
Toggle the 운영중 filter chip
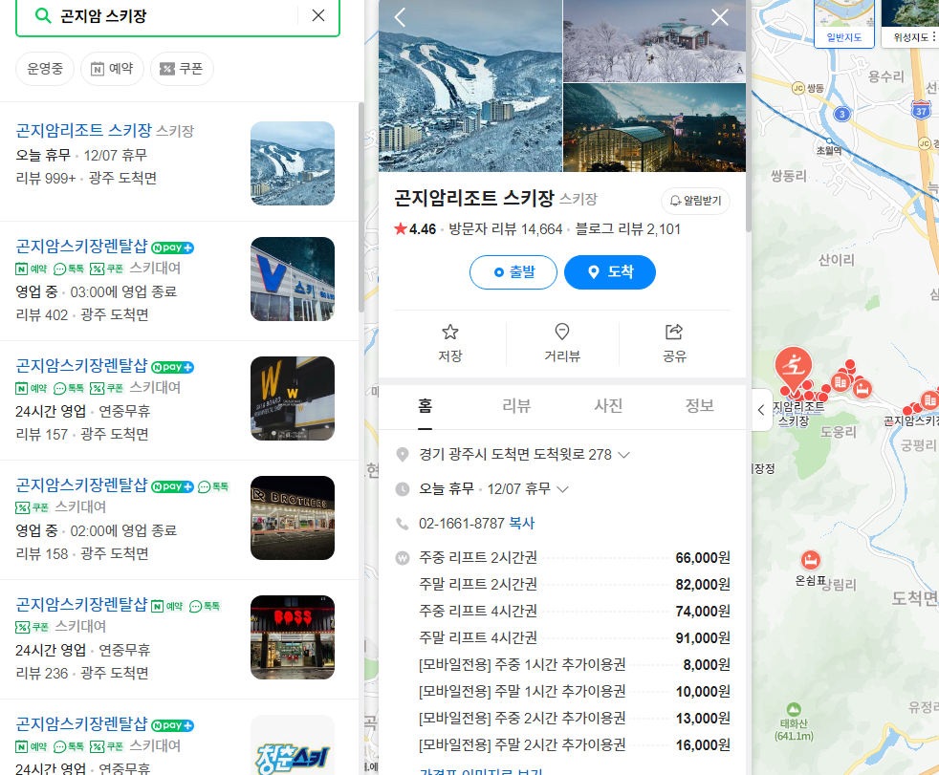pos(45,69)
